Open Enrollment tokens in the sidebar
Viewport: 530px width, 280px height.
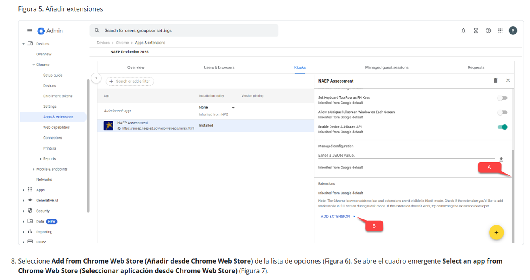tap(58, 96)
